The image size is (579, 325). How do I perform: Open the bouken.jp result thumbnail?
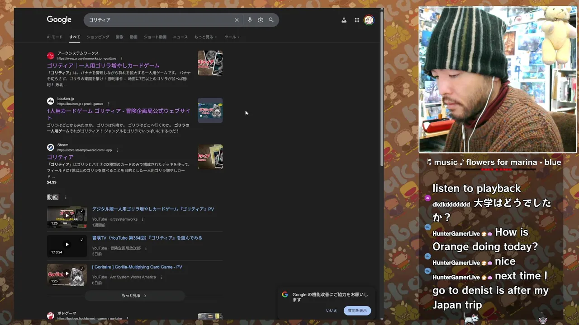210,110
